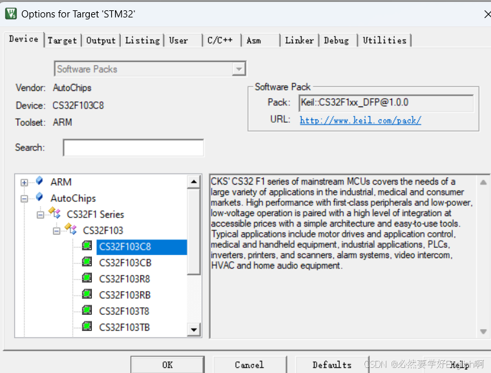
Task: Select the CS32F103 tree row
Action: [103, 231]
